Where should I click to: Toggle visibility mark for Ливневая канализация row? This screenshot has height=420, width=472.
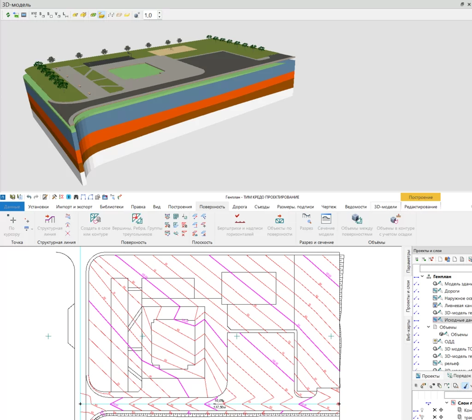pyautogui.click(x=416, y=306)
